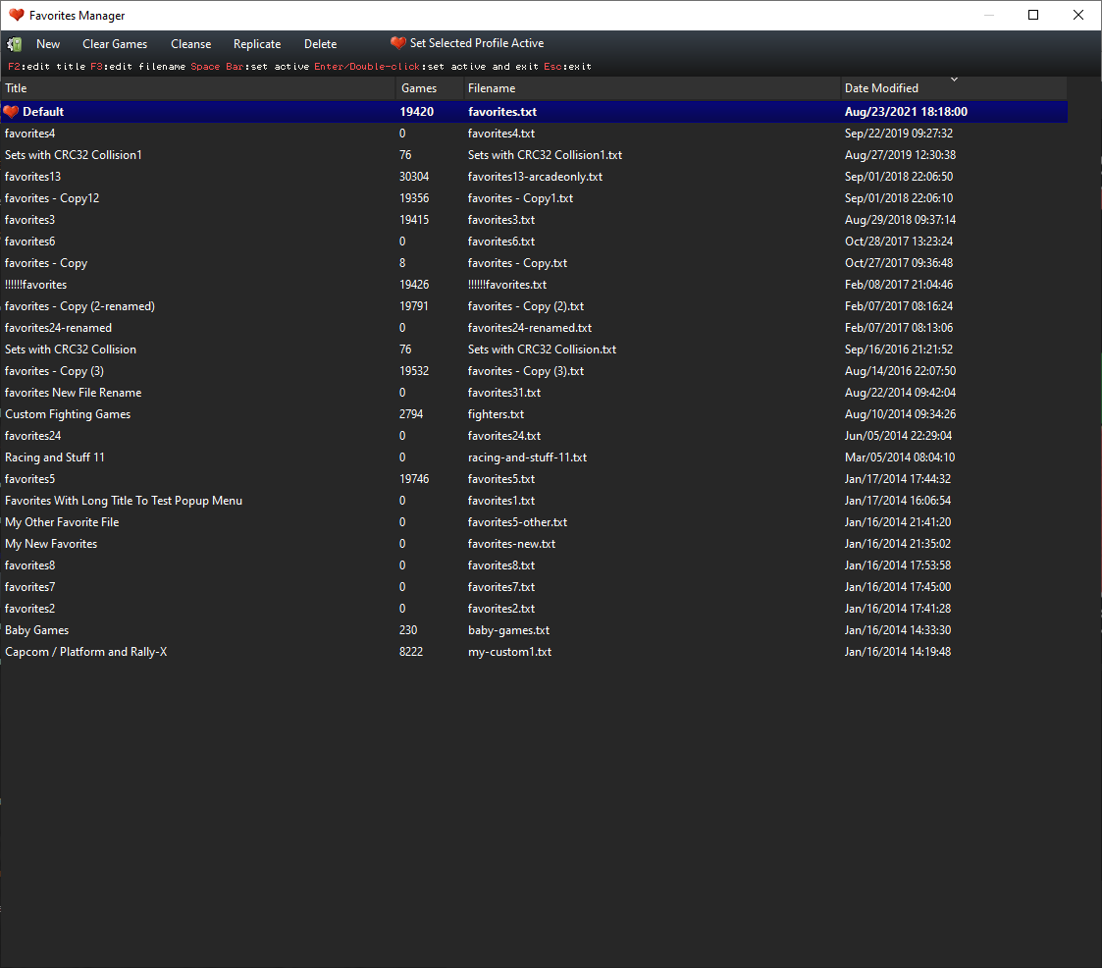
Task: Create a New favorites profile
Action: pyautogui.click(x=48, y=44)
